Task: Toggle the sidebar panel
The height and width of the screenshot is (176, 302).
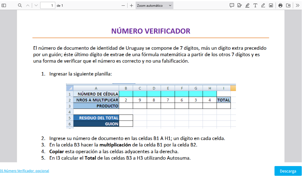Action: pyautogui.click(x=4, y=5)
